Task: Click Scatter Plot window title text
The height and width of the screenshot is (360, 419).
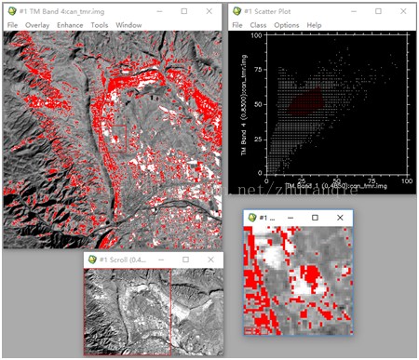Action: pos(267,11)
